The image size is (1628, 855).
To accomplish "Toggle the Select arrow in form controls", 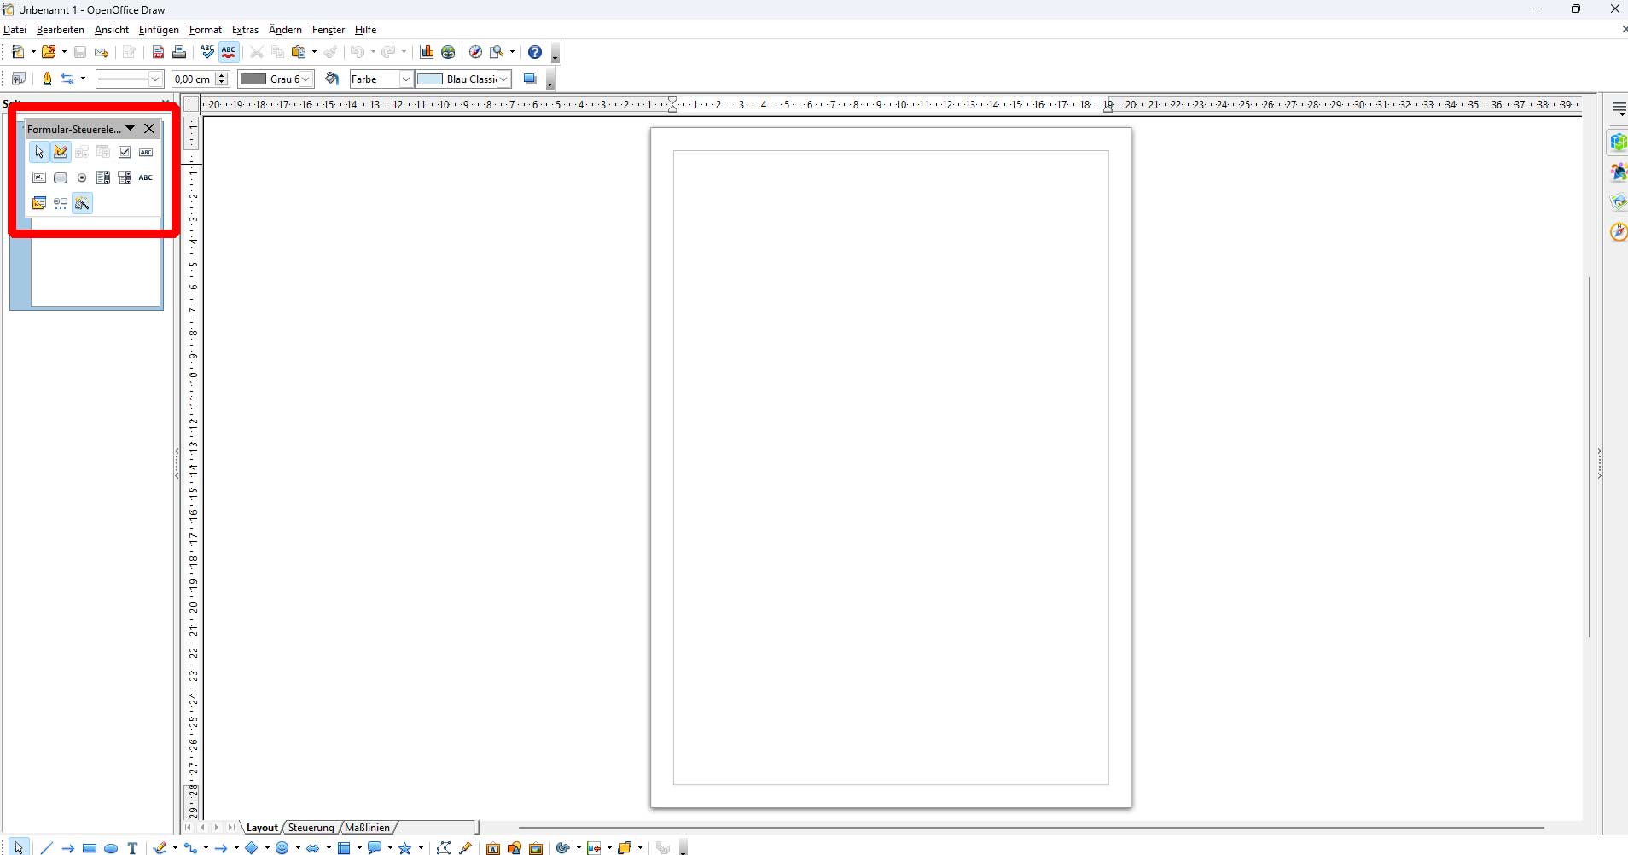I will click(x=39, y=152).
